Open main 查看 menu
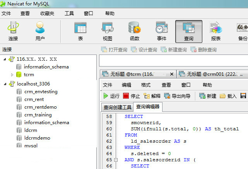Viewport: 248px width, 169px height. coord(25,14)
